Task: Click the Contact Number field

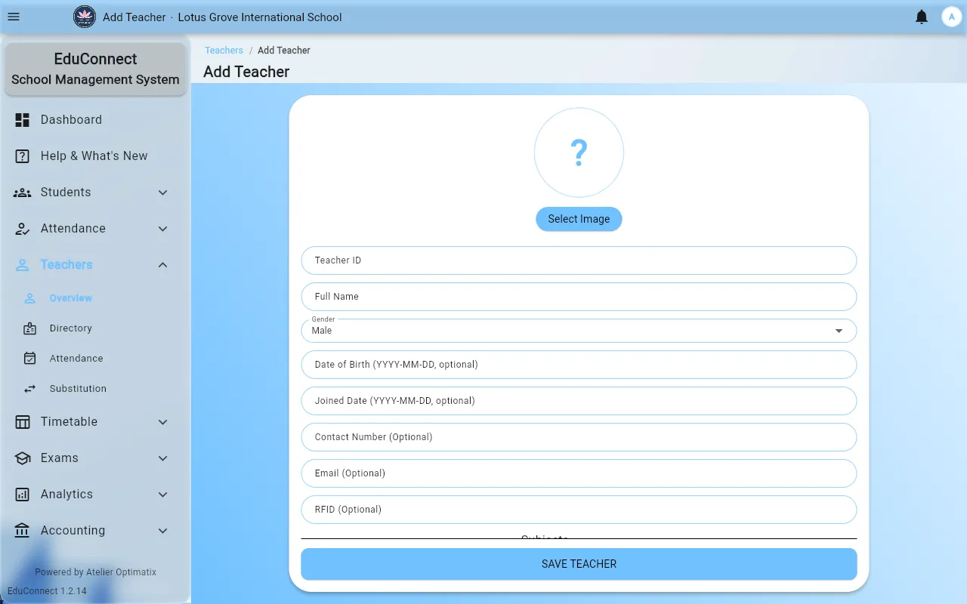Action: [579, 437]
